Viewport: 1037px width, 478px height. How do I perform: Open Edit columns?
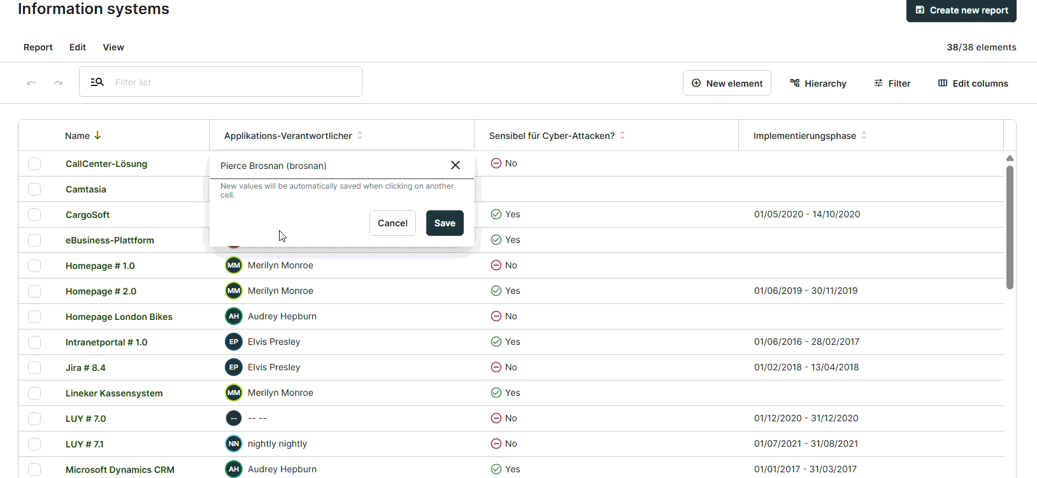click(x=973, y=83)
